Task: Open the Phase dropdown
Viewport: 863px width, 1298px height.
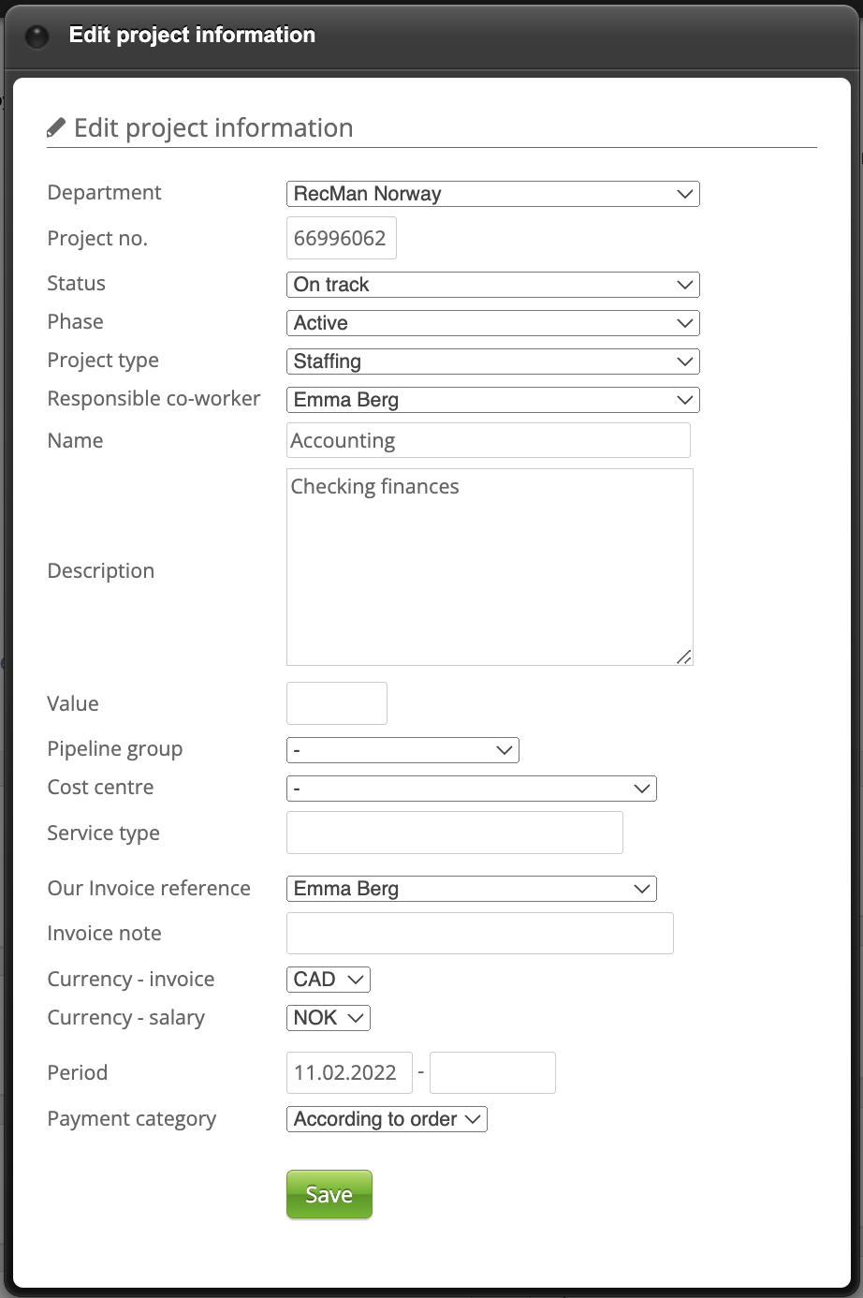Action: coord(492,323)
